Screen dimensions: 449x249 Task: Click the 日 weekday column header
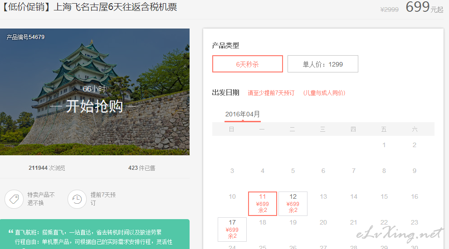pyautogui.click(x=232, y=129)
